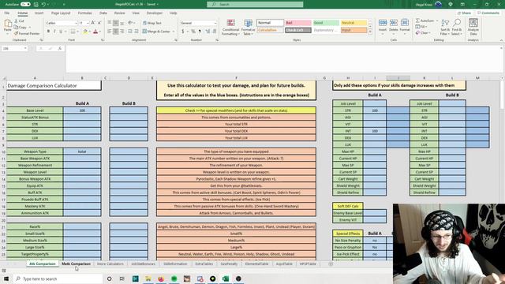Switch to the Insert ribbon tab

[39, 13]
